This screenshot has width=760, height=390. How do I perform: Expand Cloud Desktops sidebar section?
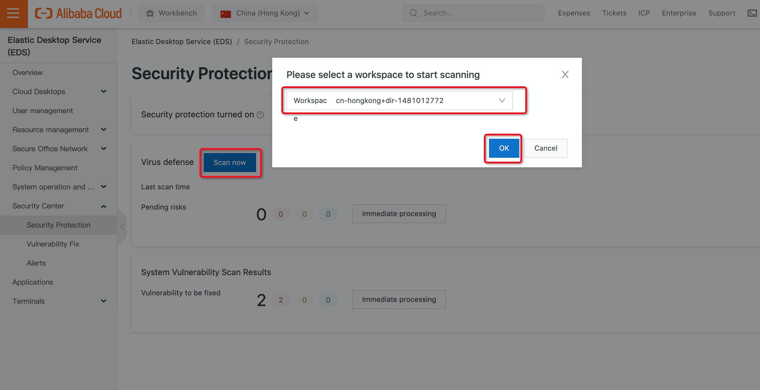[103, 91]
